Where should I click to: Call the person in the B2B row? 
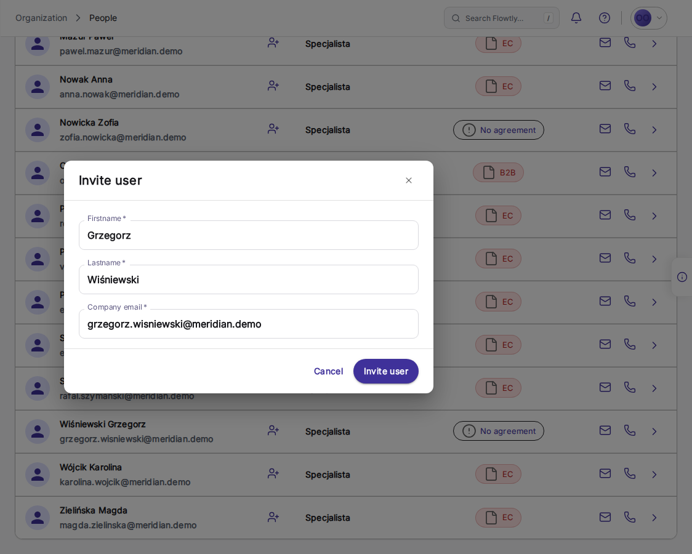tap(630, 172)
